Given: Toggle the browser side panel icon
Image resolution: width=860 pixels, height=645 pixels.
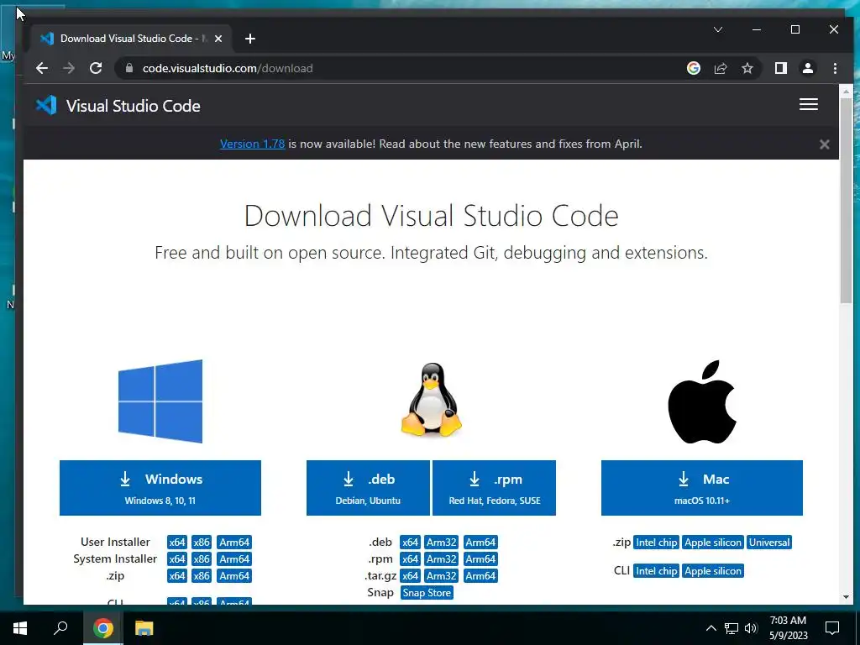Looking at the screenshot, I should click(780, 68).
